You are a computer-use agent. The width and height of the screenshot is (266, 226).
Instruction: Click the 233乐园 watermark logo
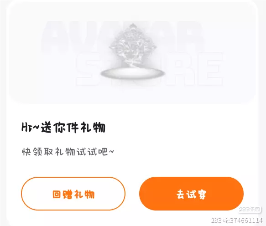click(x=250, y=210)
